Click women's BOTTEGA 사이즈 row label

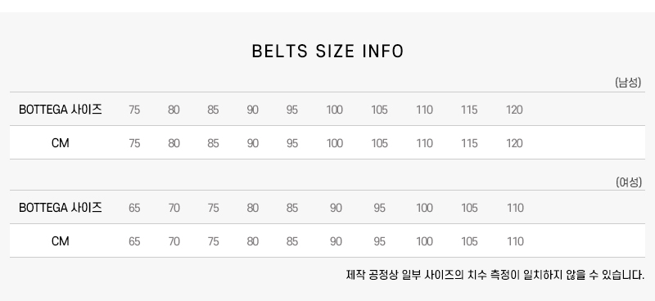(x=60, y=208)
